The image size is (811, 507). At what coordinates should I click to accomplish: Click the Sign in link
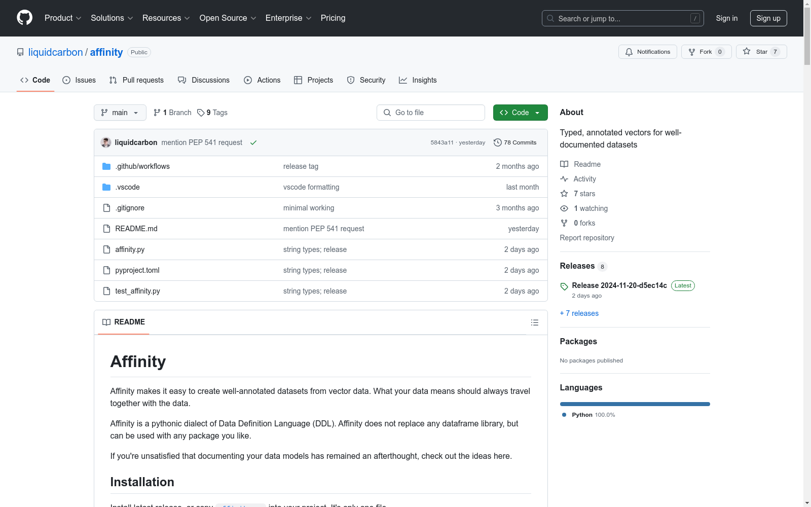click(x=727, y=18)
